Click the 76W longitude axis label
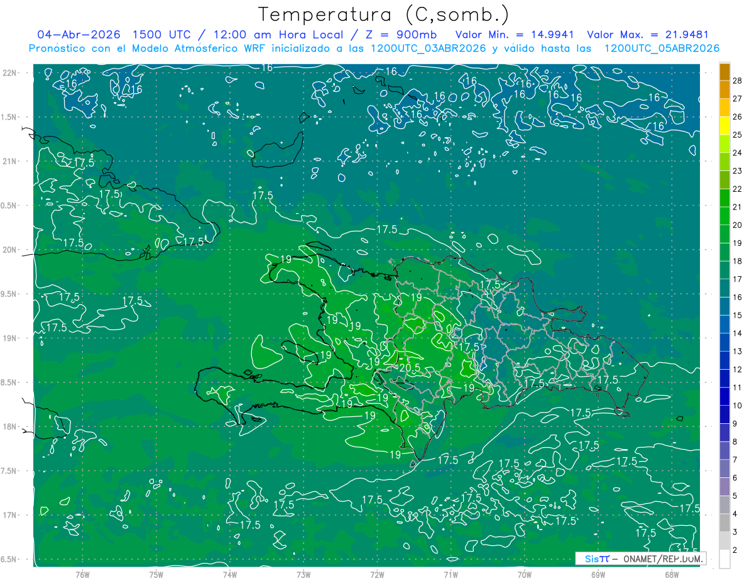The width and height of the screenshot is (754, 583). pos(82,574)
